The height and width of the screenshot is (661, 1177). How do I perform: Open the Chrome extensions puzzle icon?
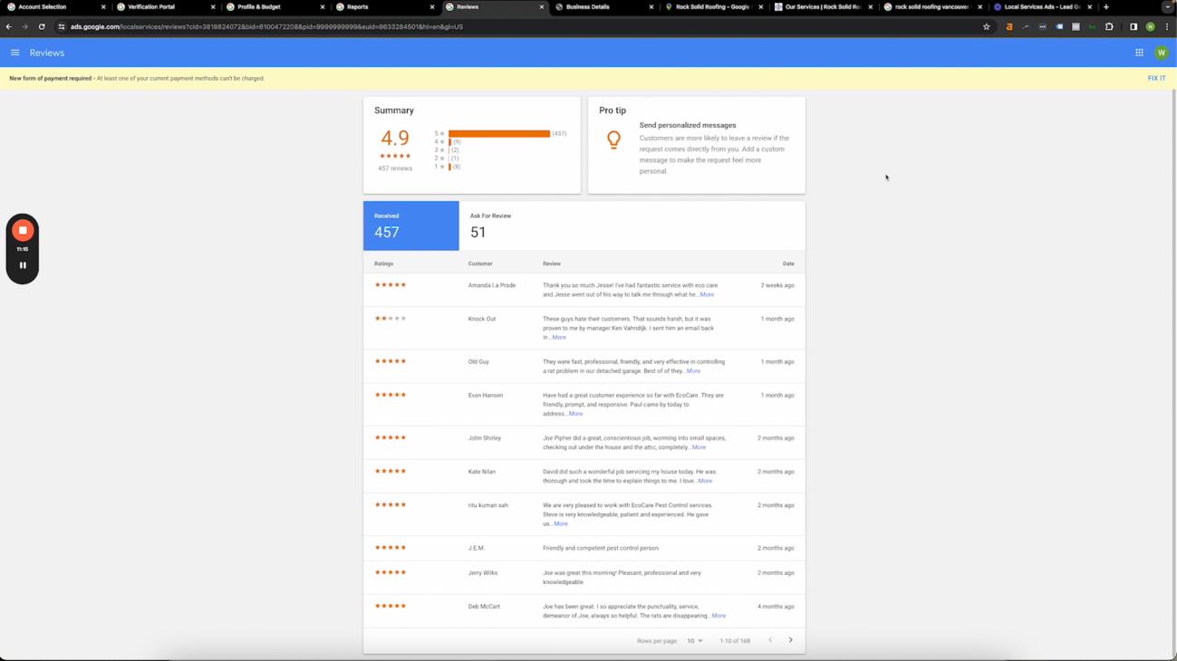pyautogui.click(x=1109, y=27)
